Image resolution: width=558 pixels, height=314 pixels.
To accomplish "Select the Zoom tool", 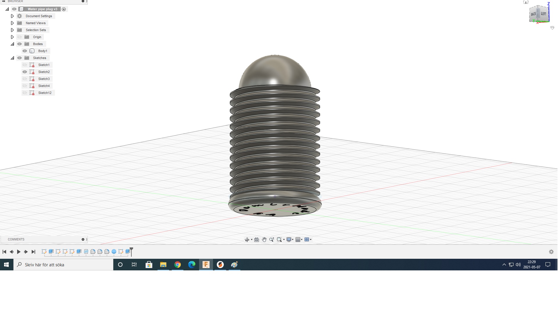I will tap(271, 240).
